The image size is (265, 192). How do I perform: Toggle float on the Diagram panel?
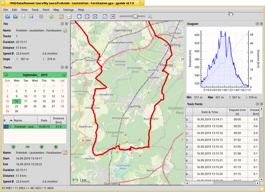tap(257, 24)
